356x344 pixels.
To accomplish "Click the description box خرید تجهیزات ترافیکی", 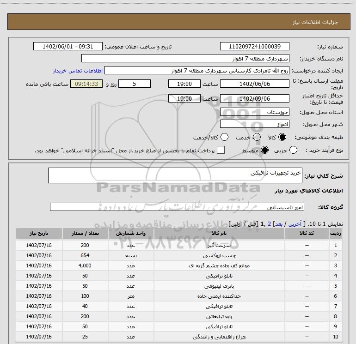I will [175, 175].
